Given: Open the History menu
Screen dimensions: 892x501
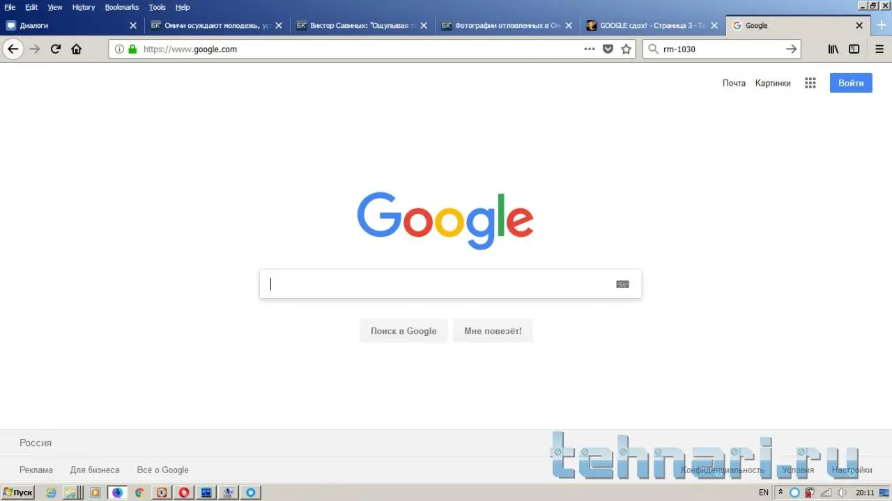Looking at the screenshot, I should (x=84, y=7).
